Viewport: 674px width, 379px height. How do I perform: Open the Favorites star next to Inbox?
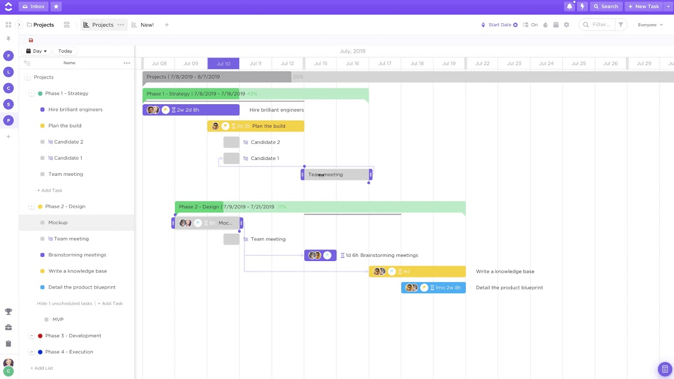[56, 6]
